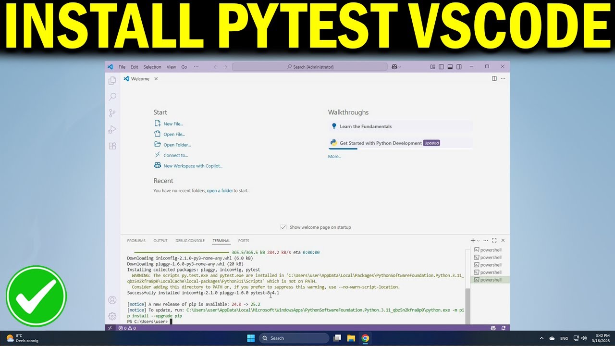Open File Explorer from taskbar

[351, 338]
